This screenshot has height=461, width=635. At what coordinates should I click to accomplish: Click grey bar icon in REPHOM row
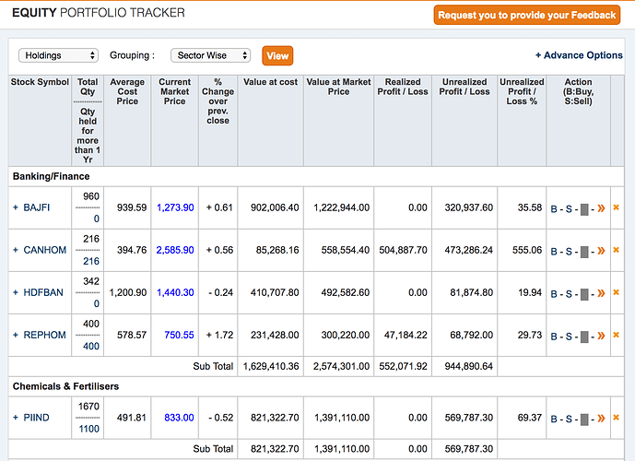584,337
